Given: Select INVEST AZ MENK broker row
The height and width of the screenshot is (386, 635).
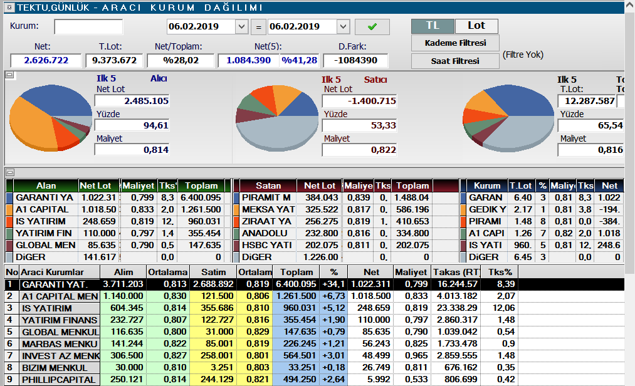Looking at the screenshot, I should coord(314,356).
